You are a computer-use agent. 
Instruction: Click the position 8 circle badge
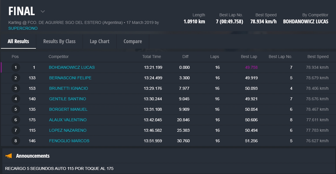[15, 141]
